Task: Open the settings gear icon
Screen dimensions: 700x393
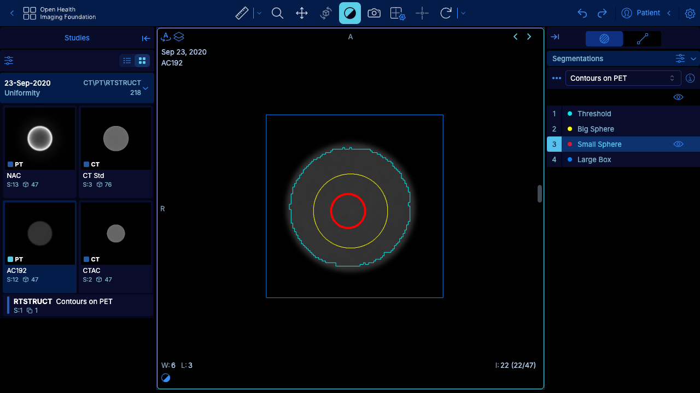Action: [690, 13]
